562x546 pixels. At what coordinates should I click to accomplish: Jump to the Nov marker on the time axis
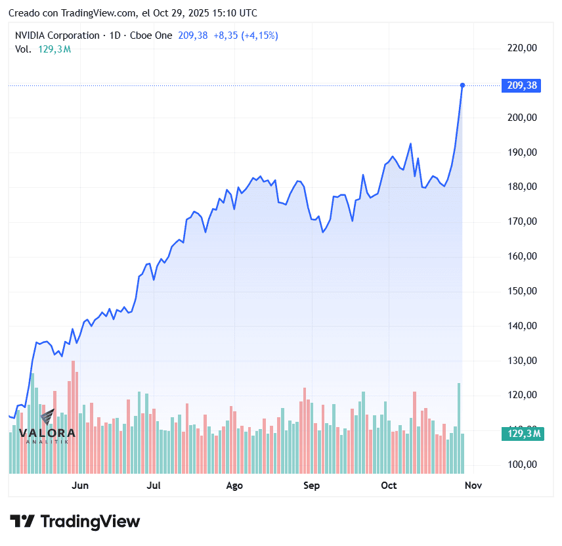pos(473,486)
